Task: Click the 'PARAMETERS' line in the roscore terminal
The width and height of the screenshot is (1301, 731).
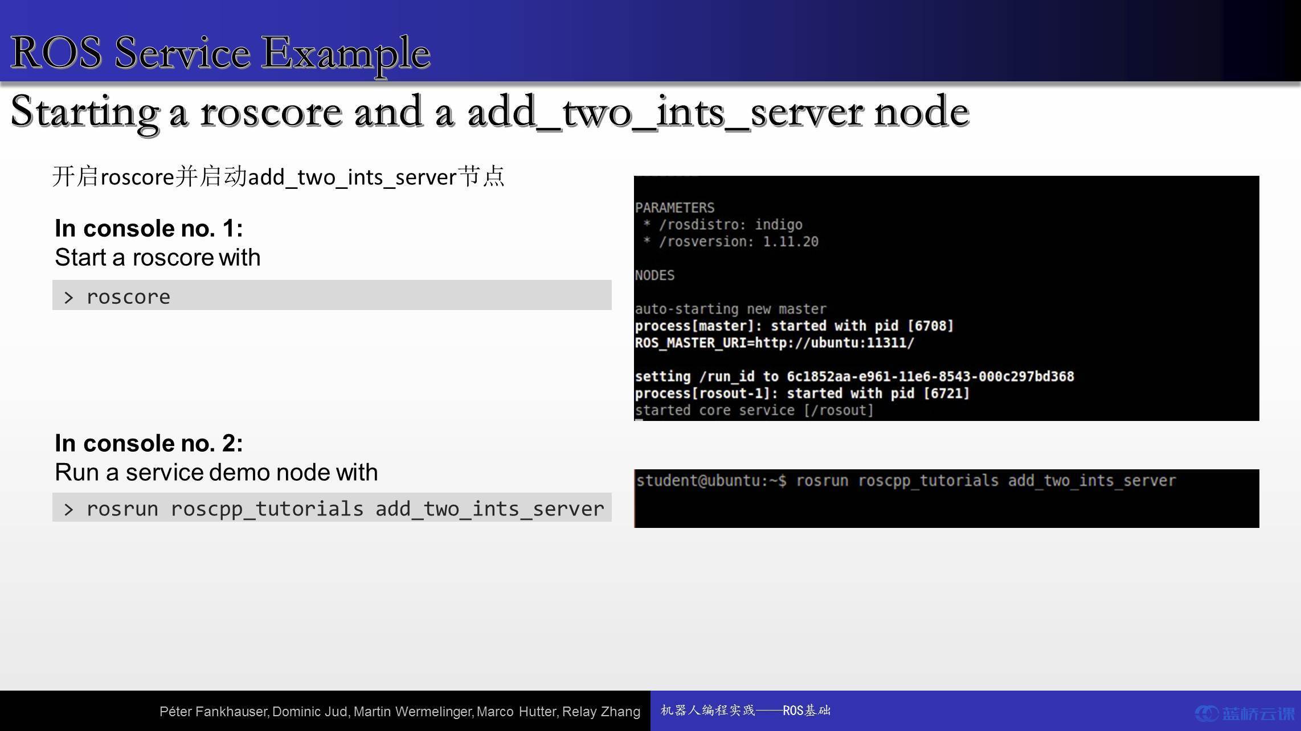Action: 674,208
